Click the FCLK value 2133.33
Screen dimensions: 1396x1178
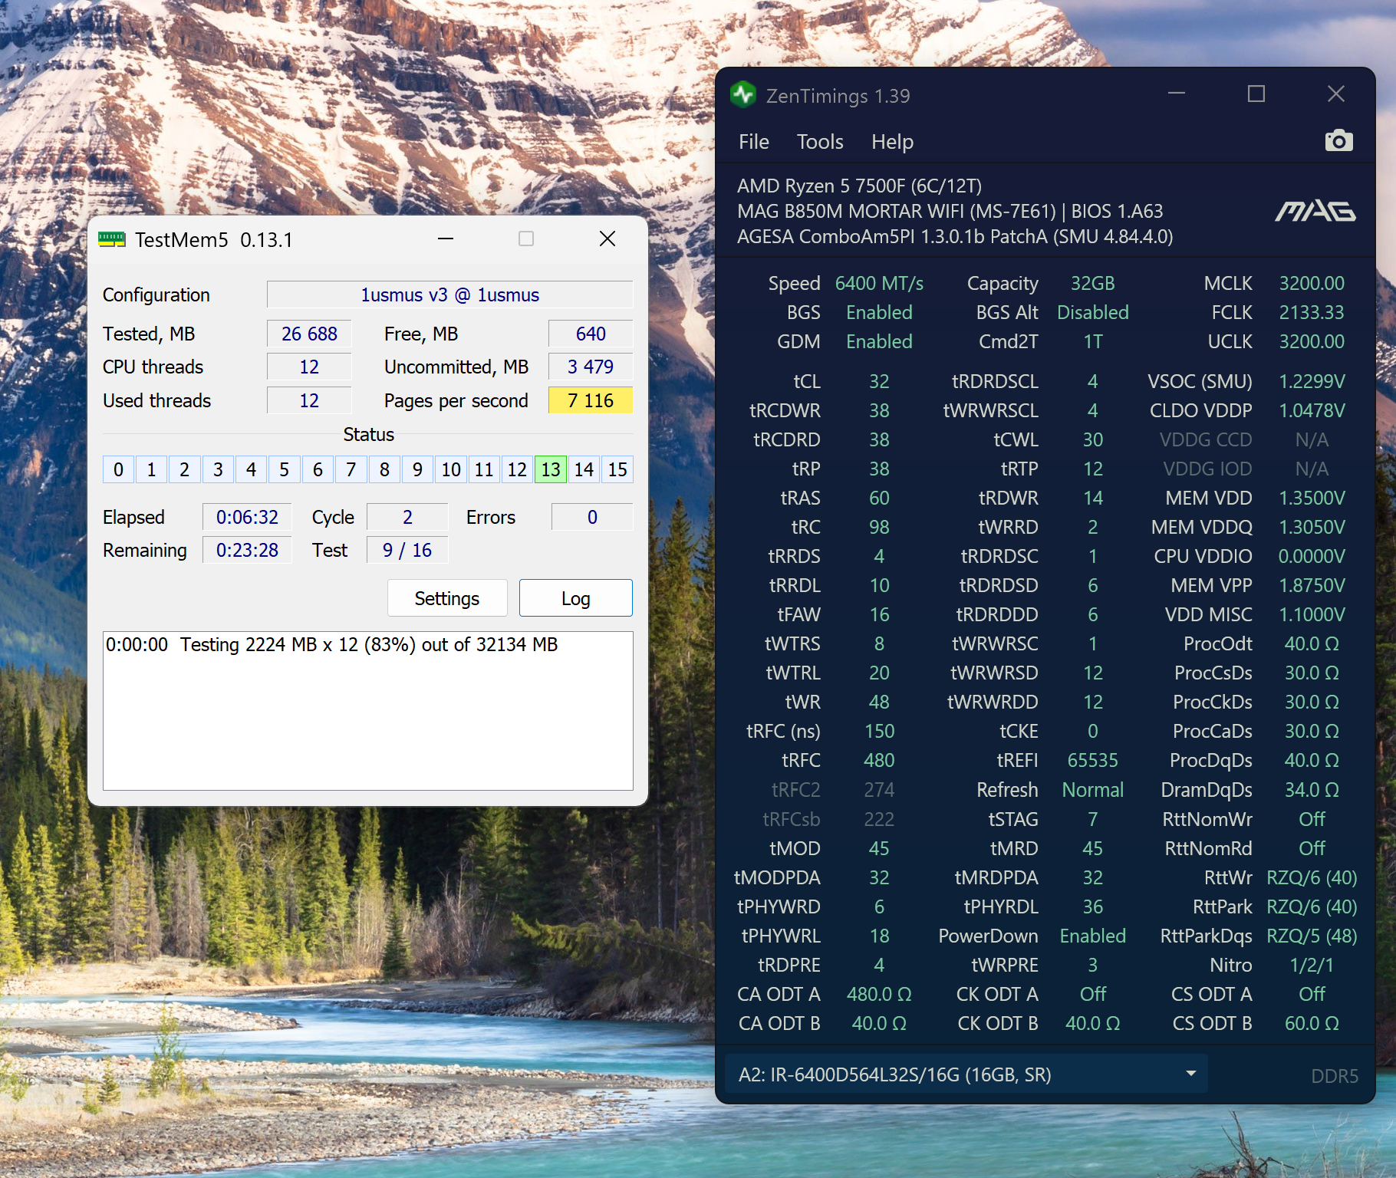tap(1312, 312)
